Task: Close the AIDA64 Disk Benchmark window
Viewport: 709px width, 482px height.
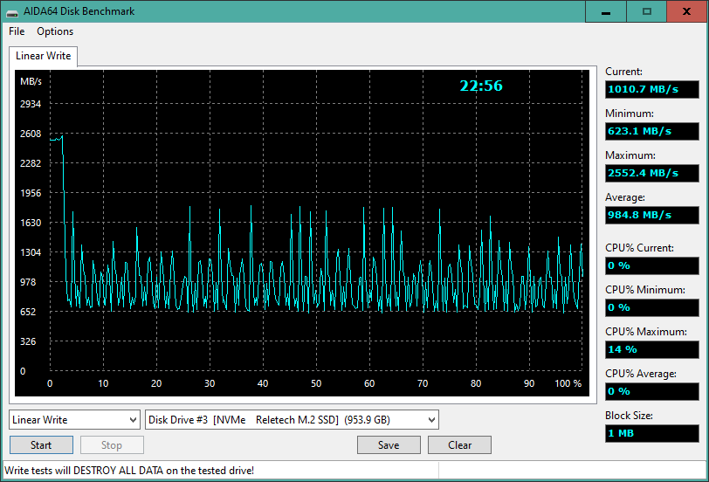Action: pos(687,11)
